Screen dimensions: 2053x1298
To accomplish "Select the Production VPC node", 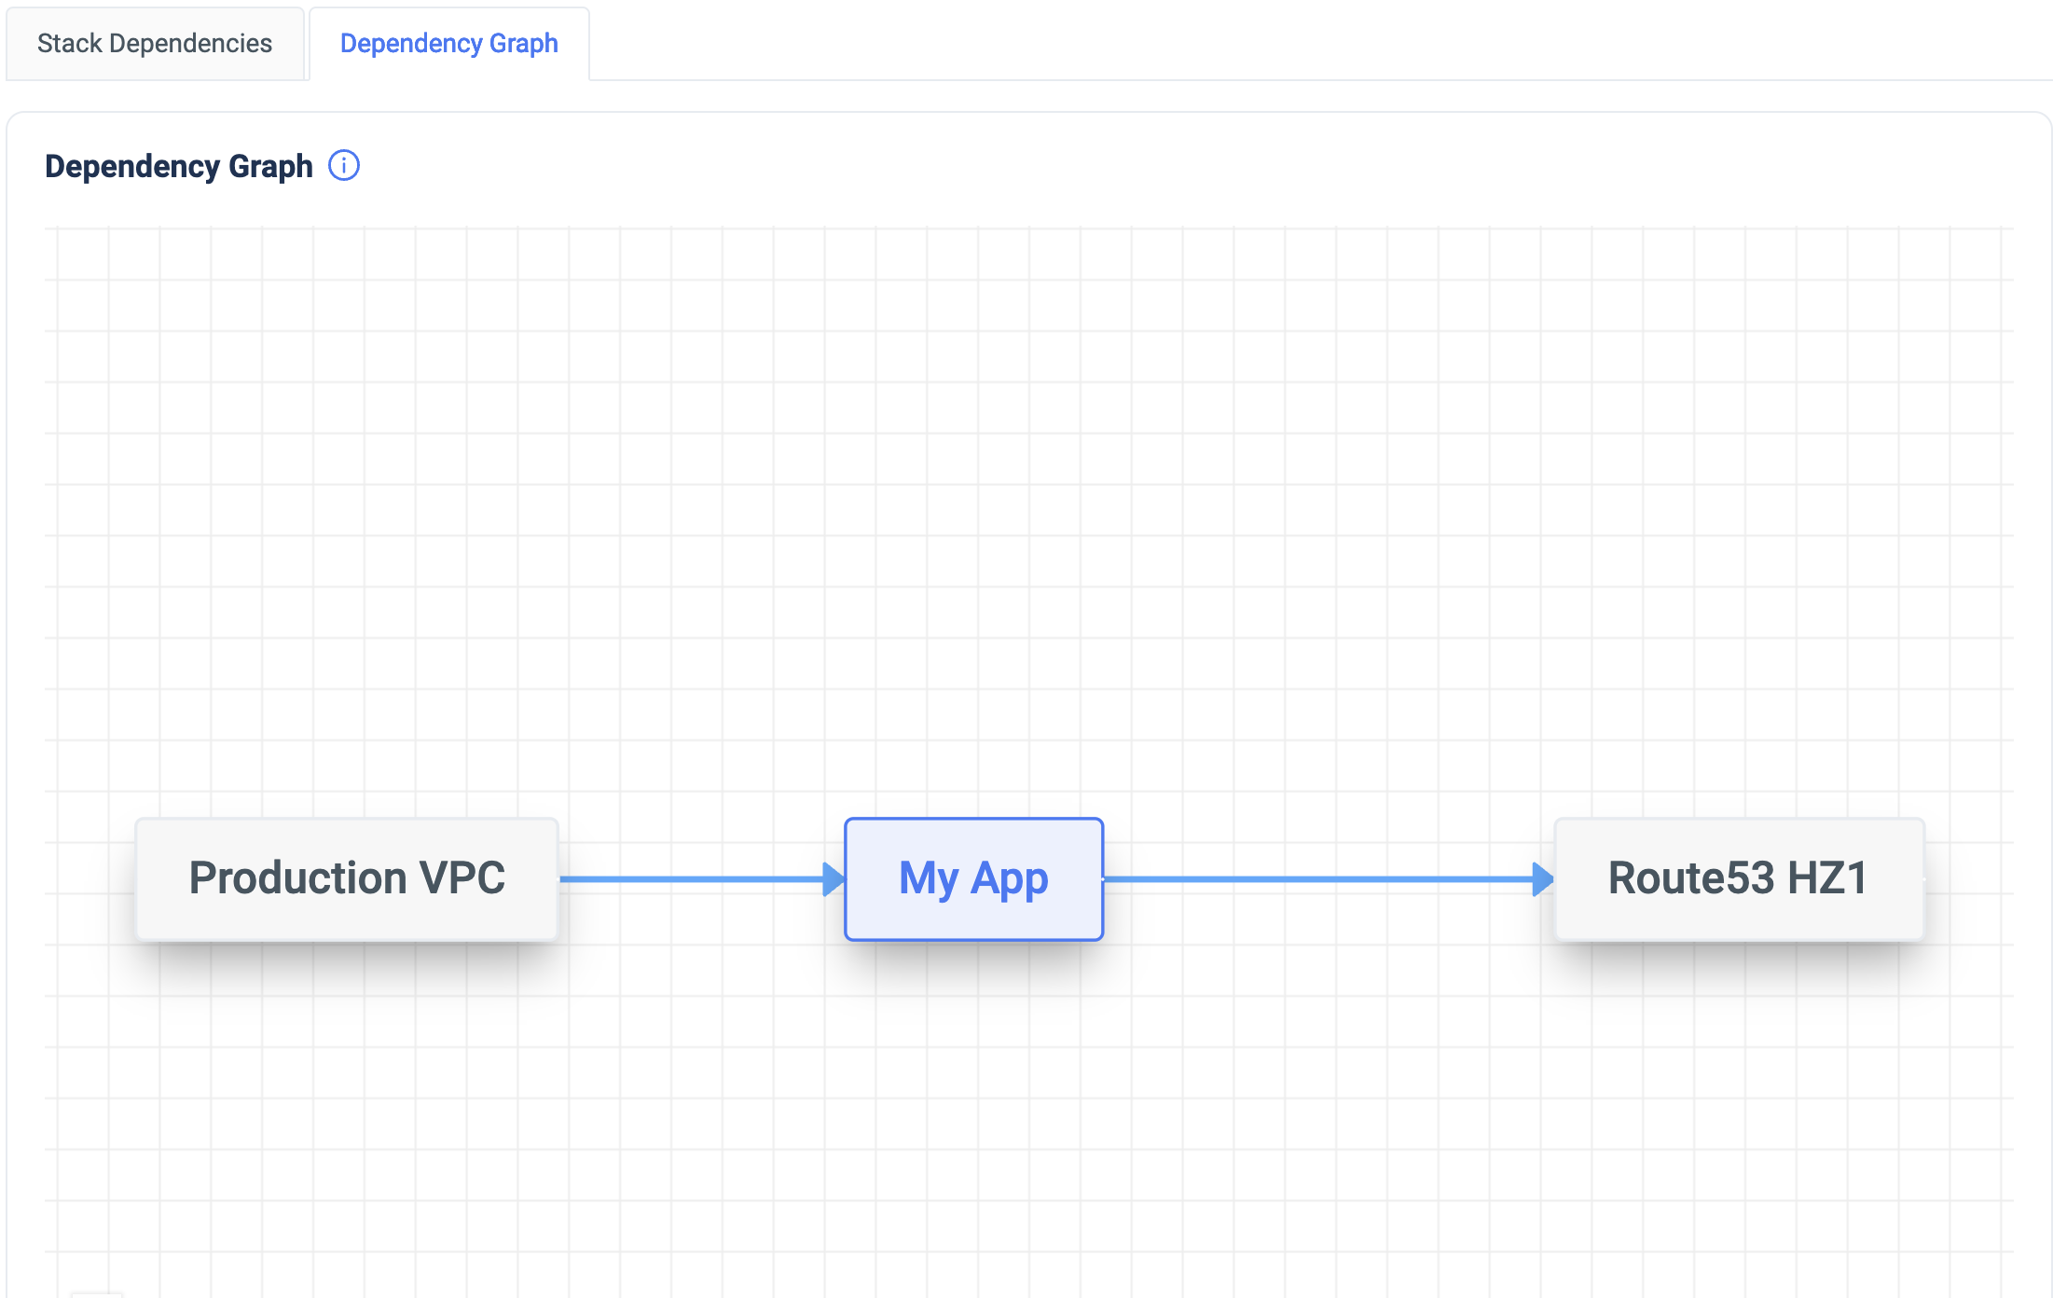I will [x=347, y=878].
